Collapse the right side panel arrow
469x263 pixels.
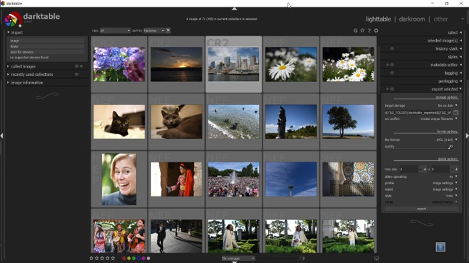[467, 136]
